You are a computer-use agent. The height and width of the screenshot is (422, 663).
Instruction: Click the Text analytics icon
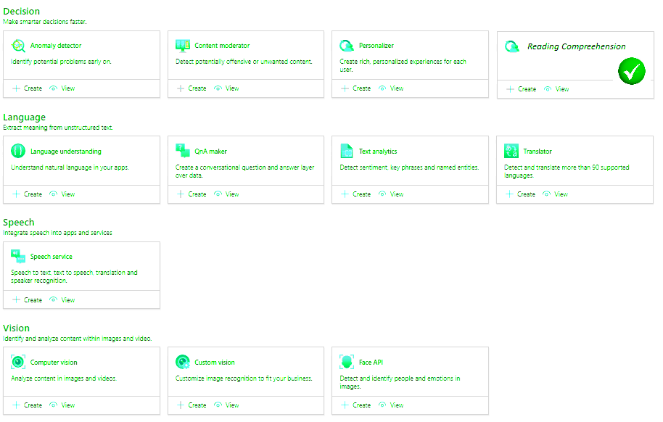pyautogui.click(x=347, y=152)
